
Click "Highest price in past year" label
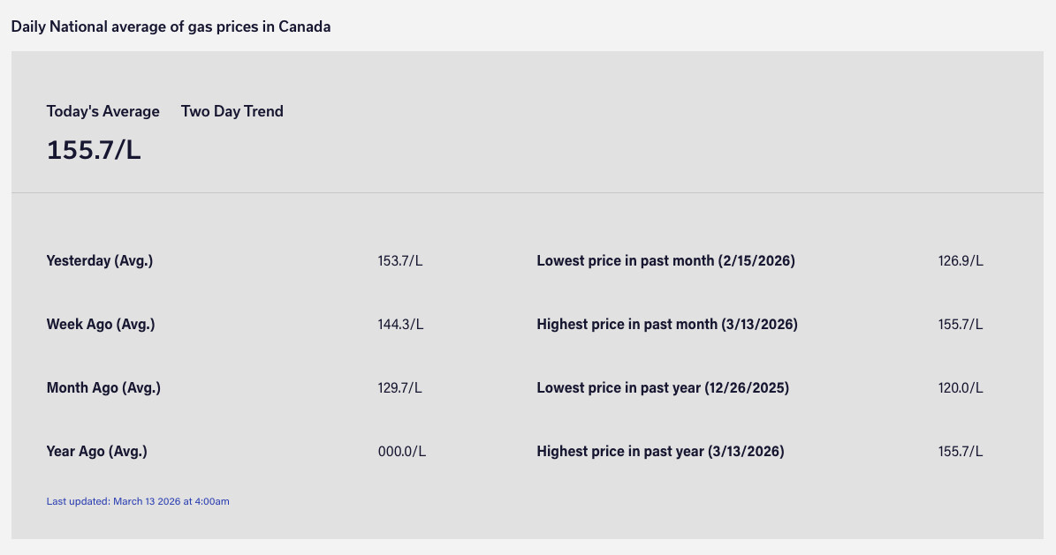pyautogui.click(x=660, y=452)
